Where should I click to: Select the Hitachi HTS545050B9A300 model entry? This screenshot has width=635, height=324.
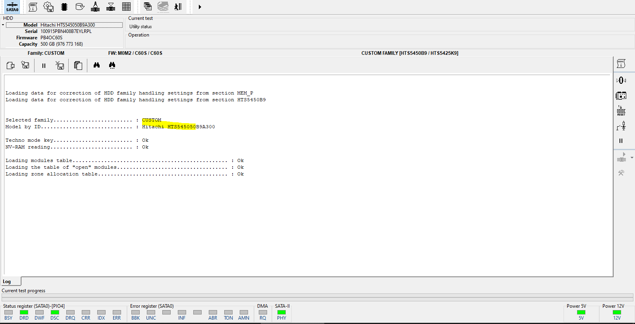coord(67,25)
